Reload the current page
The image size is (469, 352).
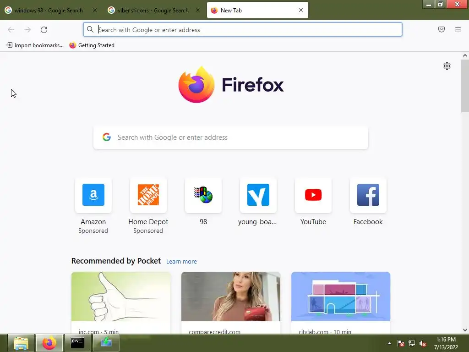44,30
